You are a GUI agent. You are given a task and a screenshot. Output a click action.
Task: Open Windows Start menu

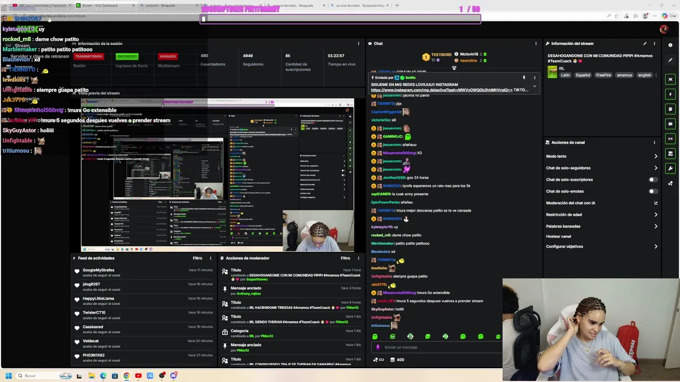tap(8, 376)
